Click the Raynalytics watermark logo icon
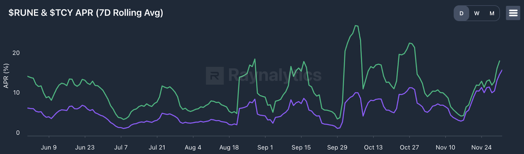The image size is (524, 154). [215, 76]
